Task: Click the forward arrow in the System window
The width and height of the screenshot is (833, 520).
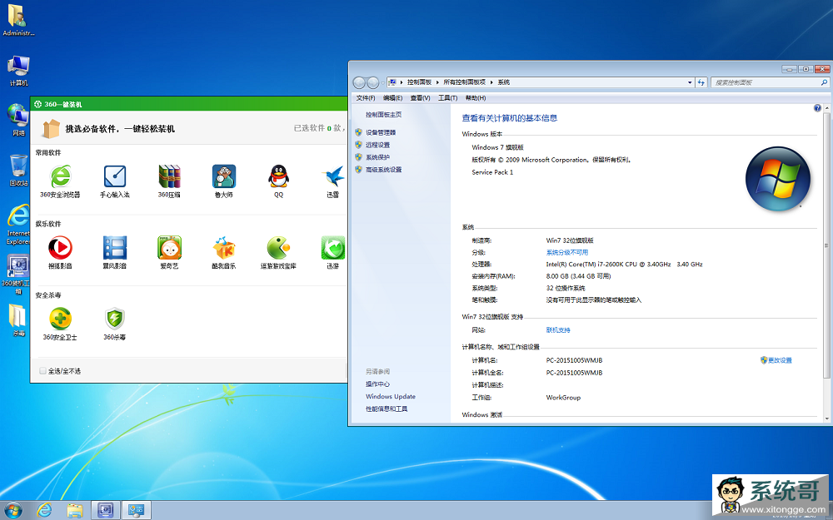Action: pyautogui.click(x=373, y=82)
